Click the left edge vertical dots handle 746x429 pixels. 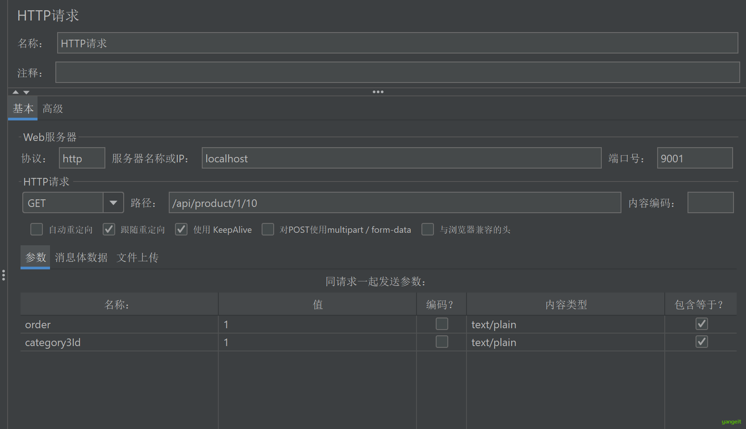click(x=4, y=275)
